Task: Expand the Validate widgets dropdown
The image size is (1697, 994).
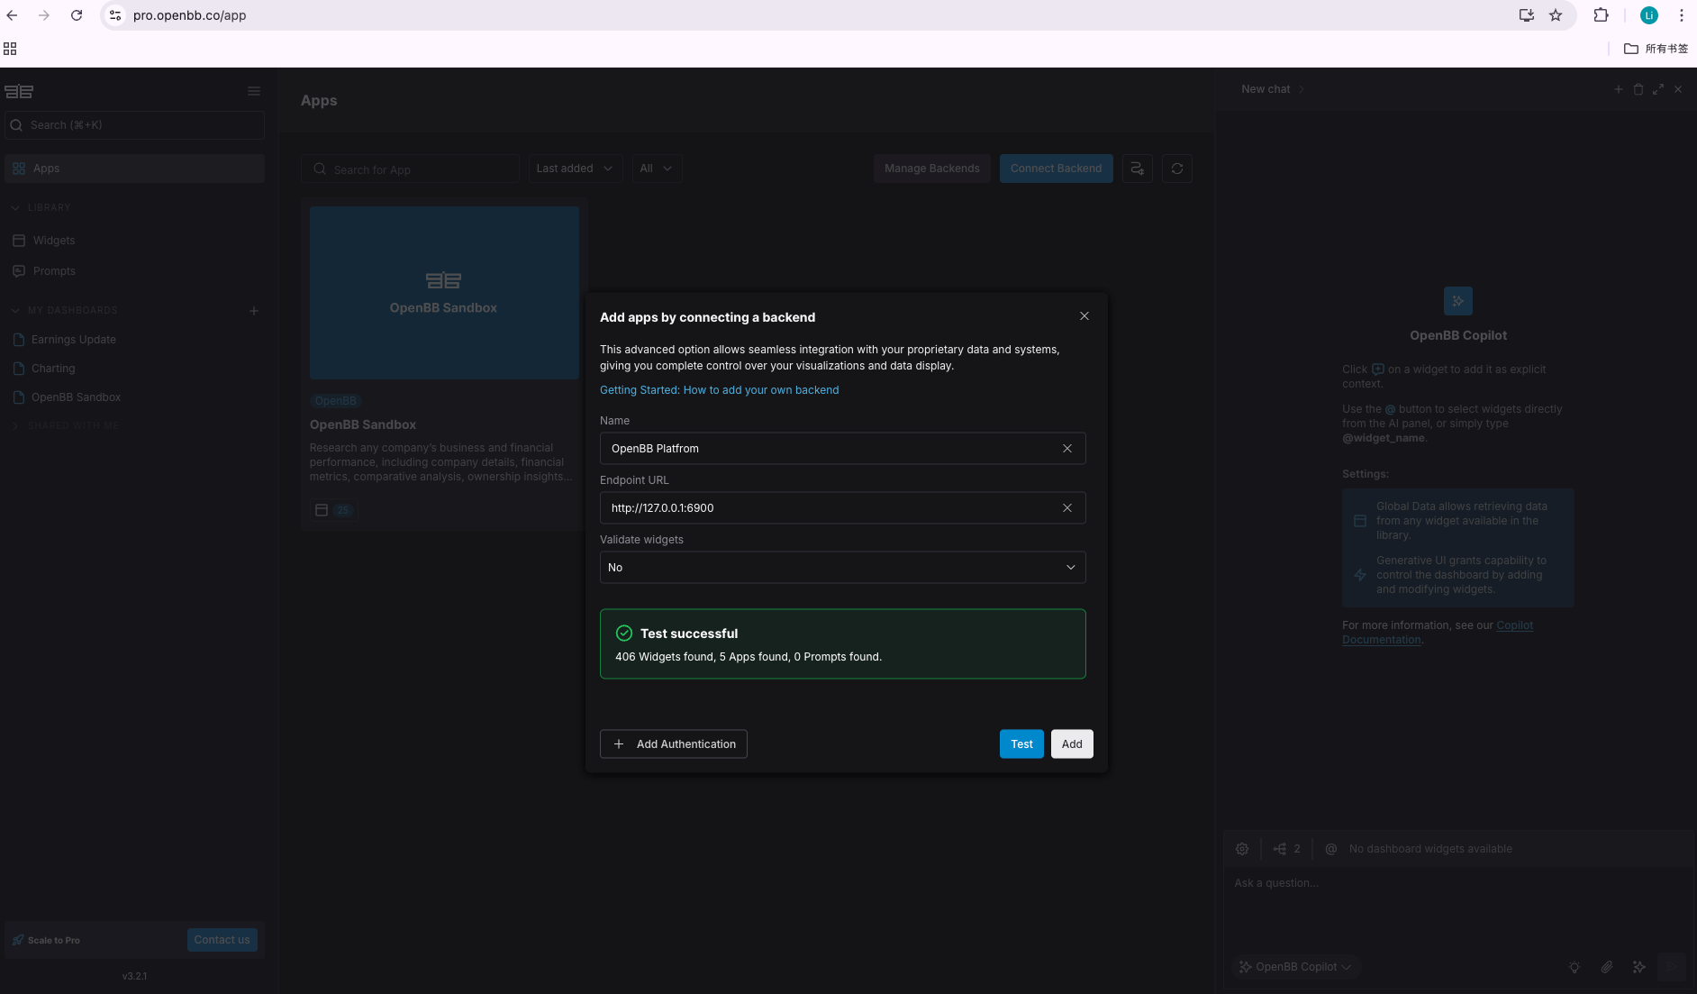Action: [x=842, y=568]
